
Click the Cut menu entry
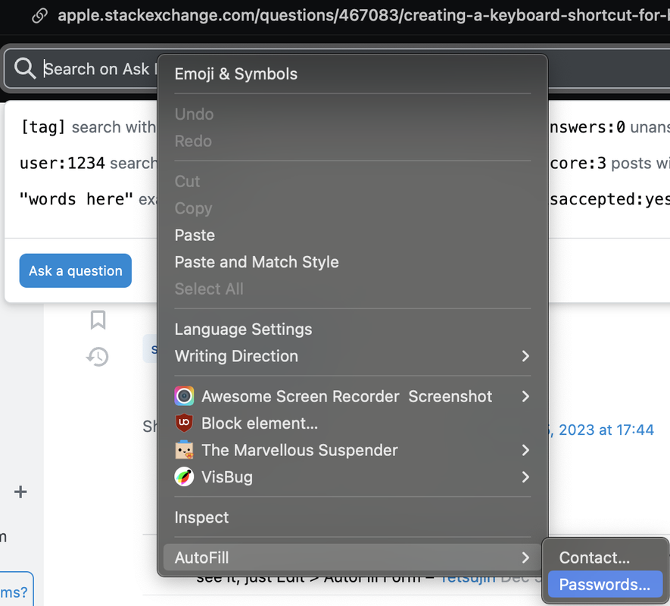(x=353, y=181)
